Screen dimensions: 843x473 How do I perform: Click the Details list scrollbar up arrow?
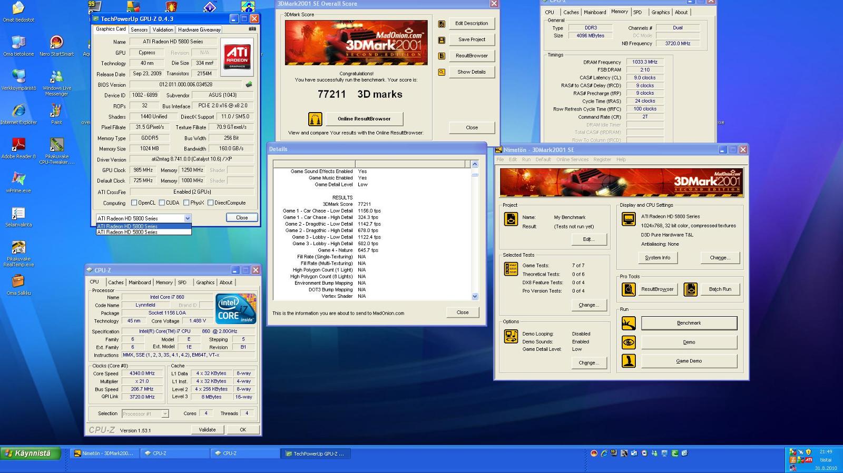pos(475,164)
